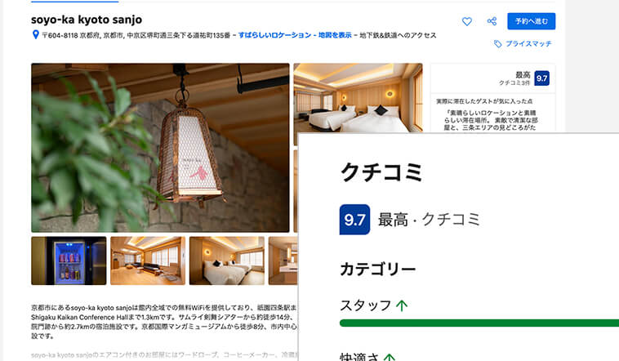The height and width of the screenshot is (361, 619).
Task: Open the twin bed room photo top right
Action: (358, 98)
